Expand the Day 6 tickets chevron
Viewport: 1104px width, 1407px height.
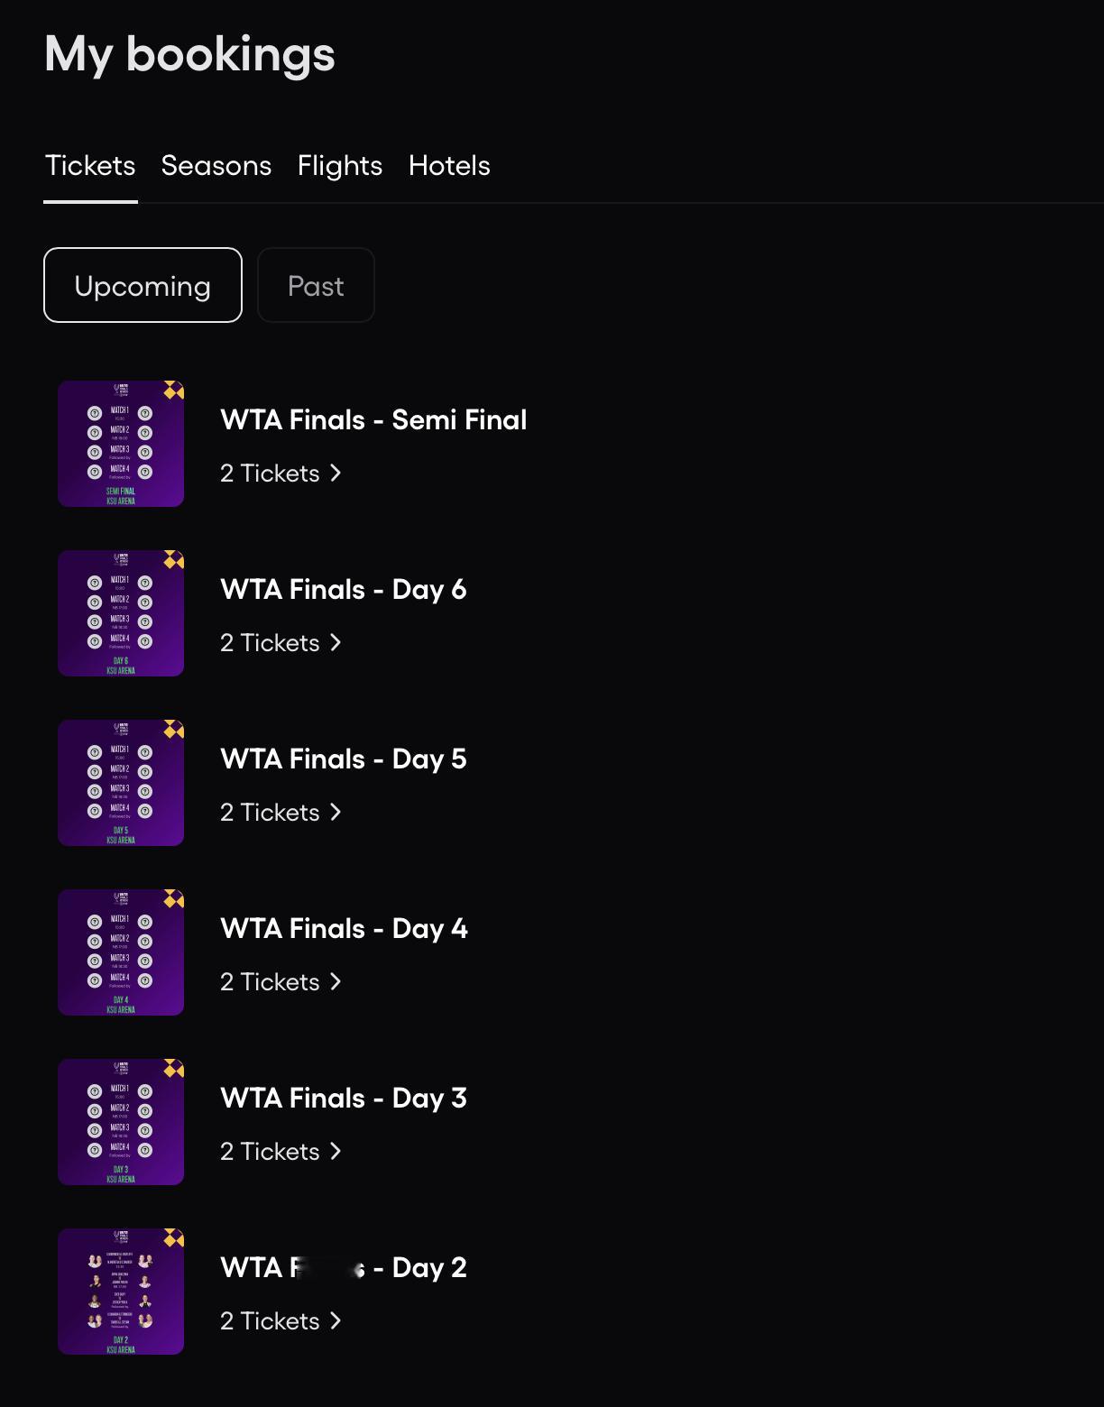point(336,643)
